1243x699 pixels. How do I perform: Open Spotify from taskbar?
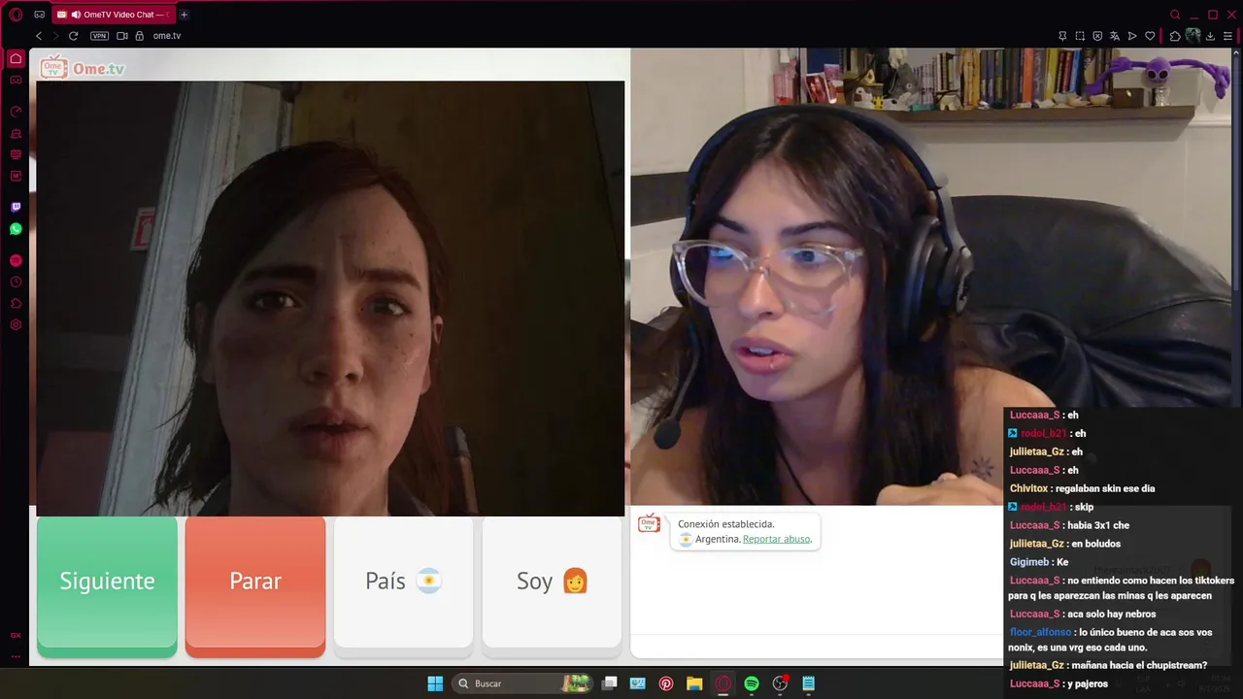click(752, 683)
